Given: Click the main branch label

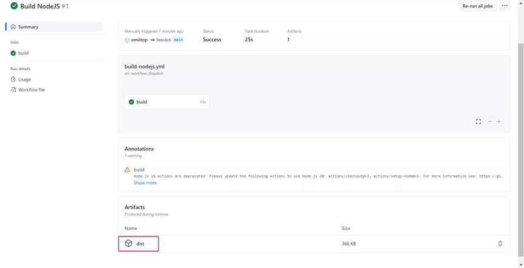Looking at the screenshot, I should point(178,40).
